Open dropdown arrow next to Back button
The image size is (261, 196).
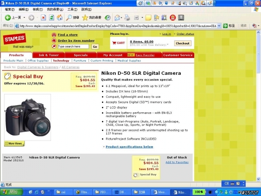[24, 18]
